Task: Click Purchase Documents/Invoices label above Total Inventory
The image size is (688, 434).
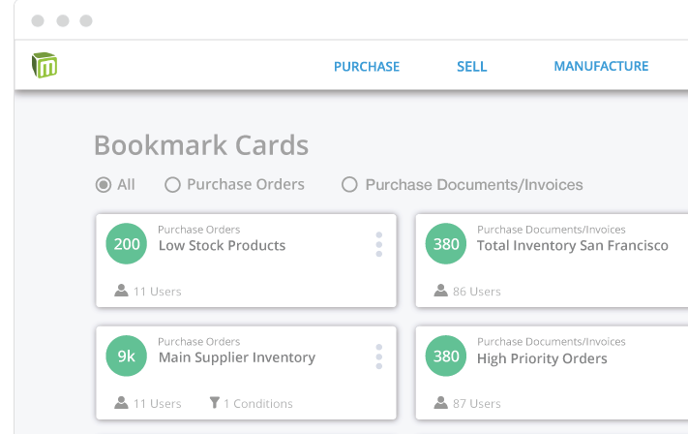Action: click(x=552, y=230)
